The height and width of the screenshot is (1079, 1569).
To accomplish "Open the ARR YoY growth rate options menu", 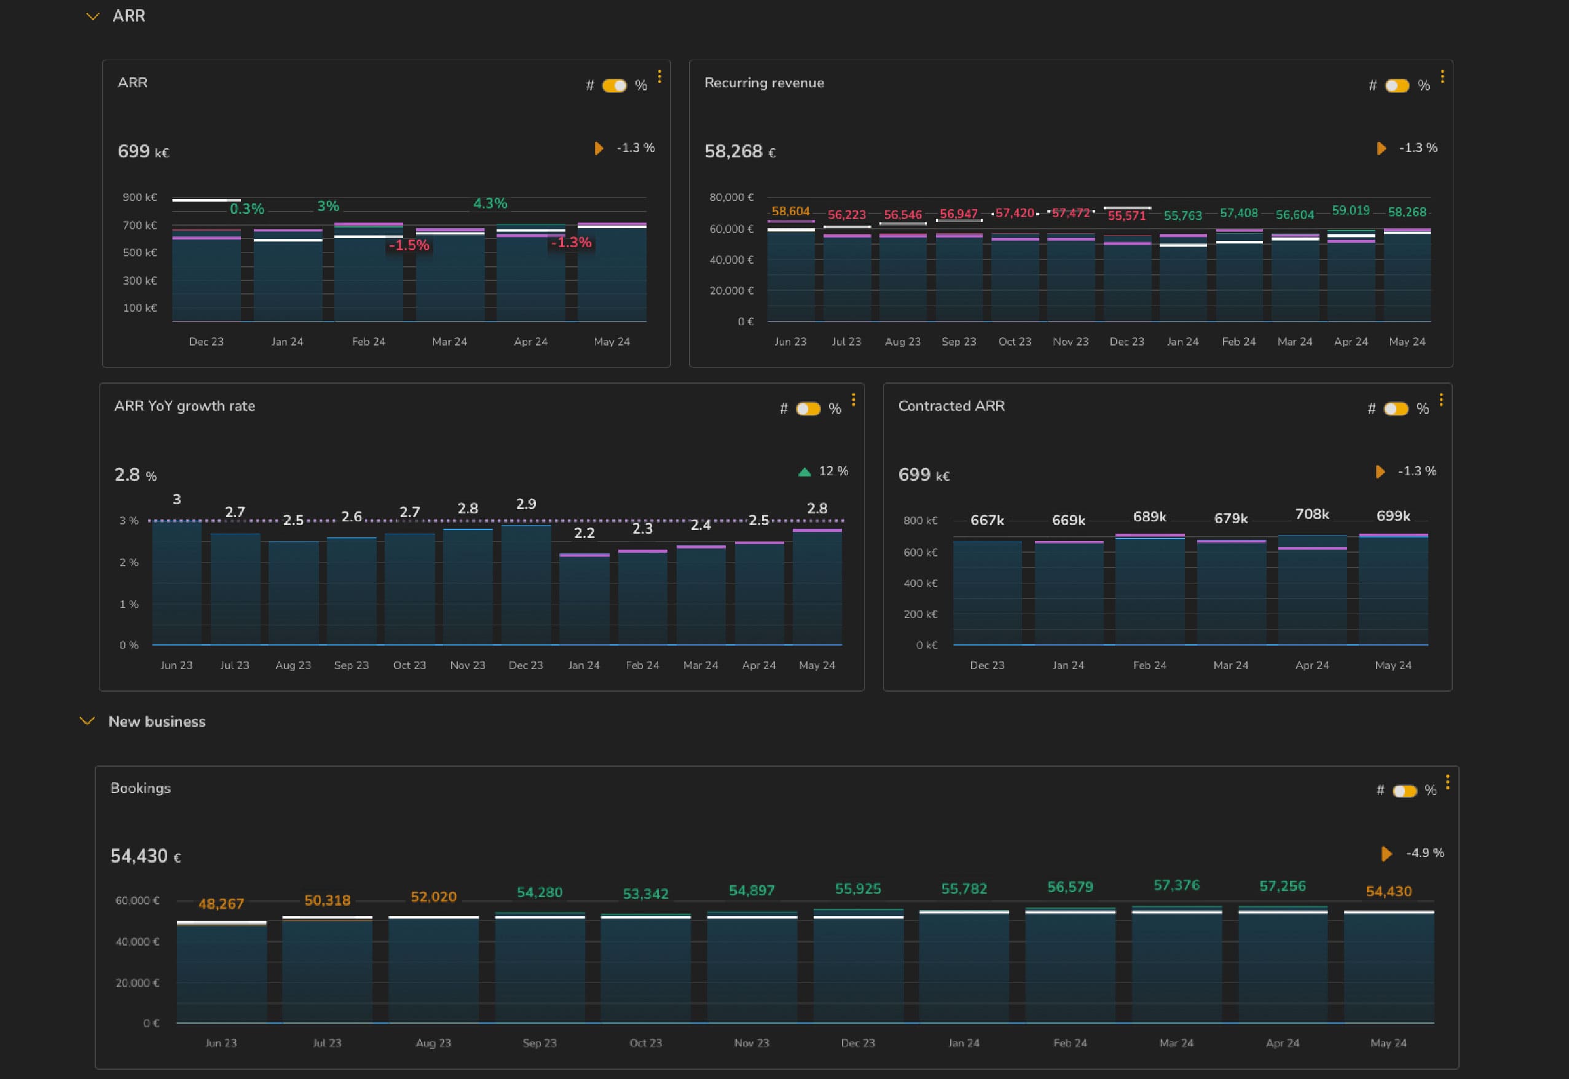I will pos(854,400).
